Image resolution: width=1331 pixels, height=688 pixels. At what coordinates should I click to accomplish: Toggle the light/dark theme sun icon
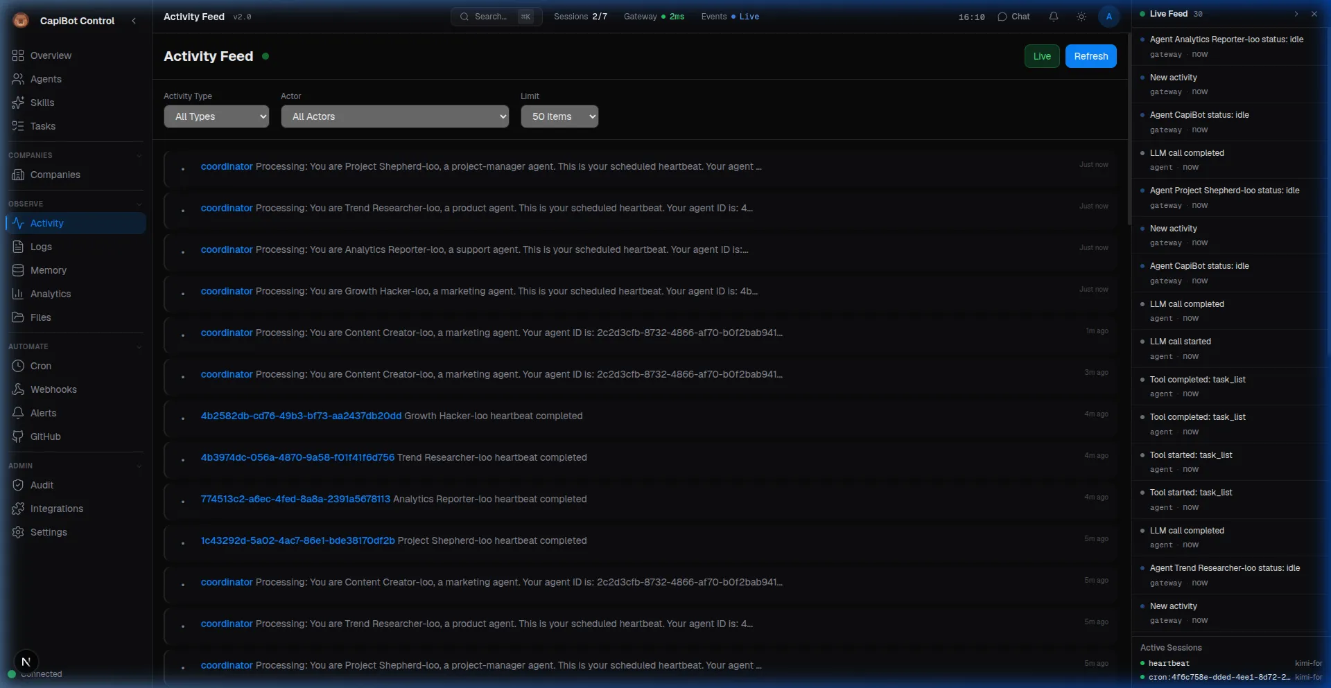[1081, 17]
